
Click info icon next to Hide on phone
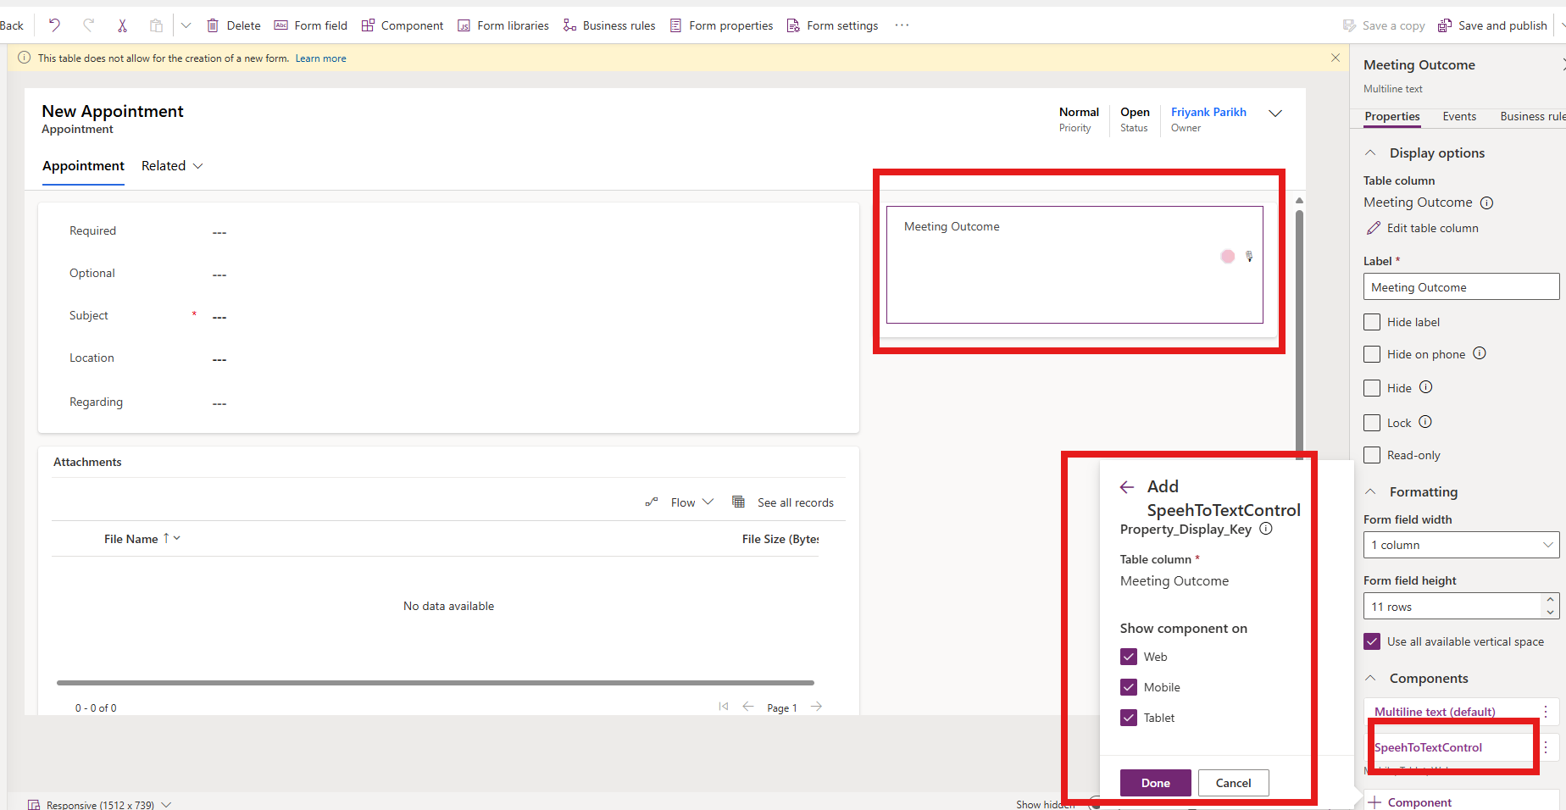coord(1480,353)
